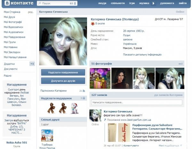The image size is (192, 149).
Task: Open the Турборо mutual friend avatar
Action: pos(47,135)
